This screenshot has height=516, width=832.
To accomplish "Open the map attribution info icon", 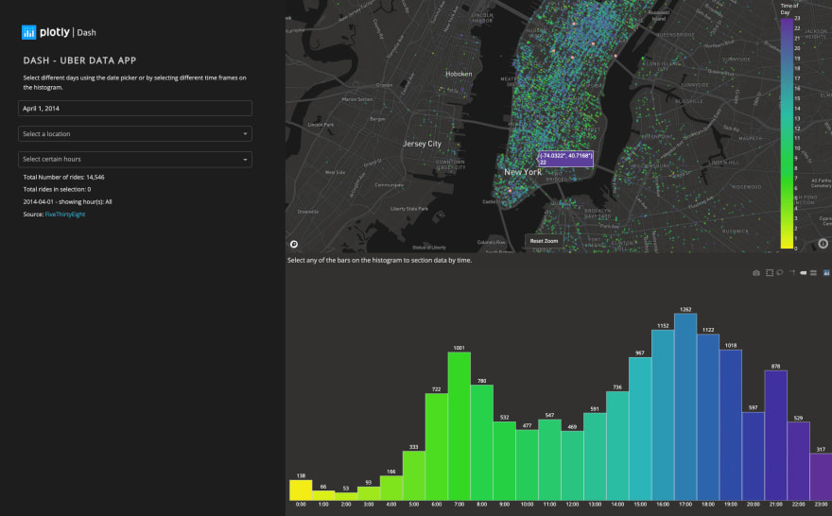I will 823,244.
